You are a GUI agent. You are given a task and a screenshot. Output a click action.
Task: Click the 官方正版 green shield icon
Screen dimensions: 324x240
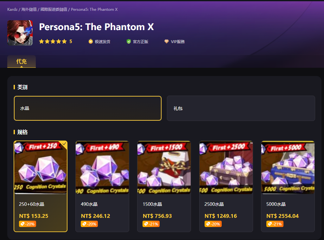point(129,41)
